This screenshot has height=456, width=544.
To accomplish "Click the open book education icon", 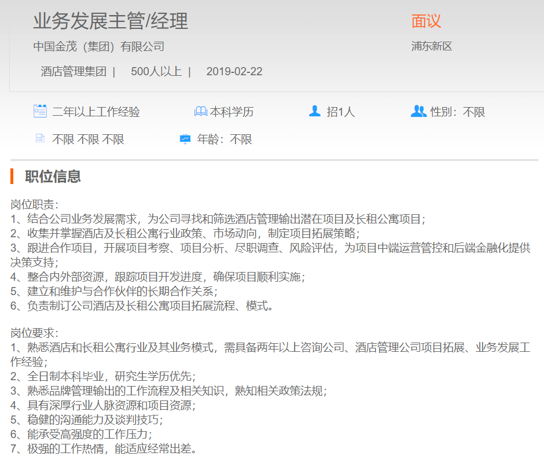I will pyautogui.click(x=200, y=111).
